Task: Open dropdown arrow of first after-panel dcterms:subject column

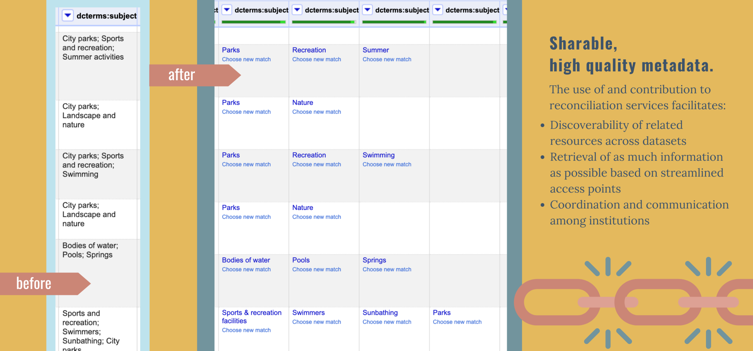Action: [x=227, y=10]
